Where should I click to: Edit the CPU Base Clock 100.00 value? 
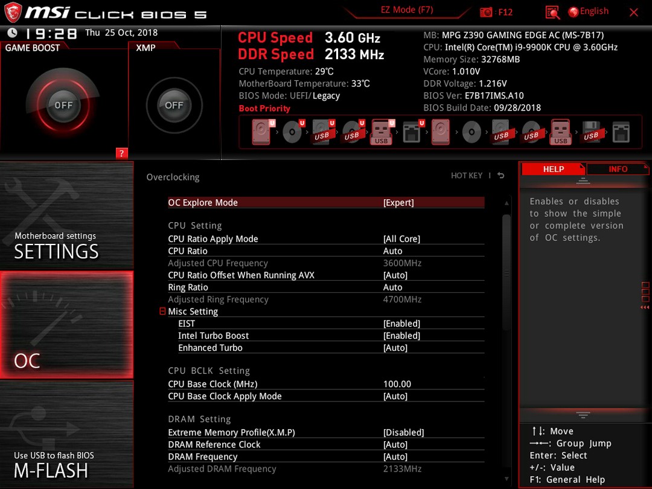pyautogui.click(x=326, y=384)
